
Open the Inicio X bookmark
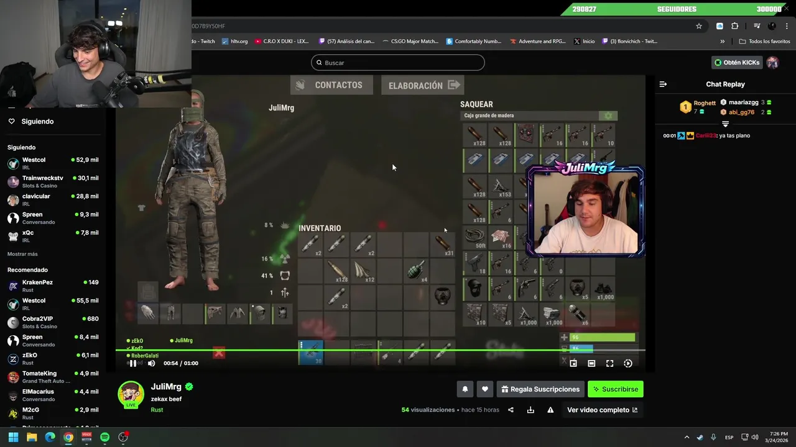coord(584,42)
